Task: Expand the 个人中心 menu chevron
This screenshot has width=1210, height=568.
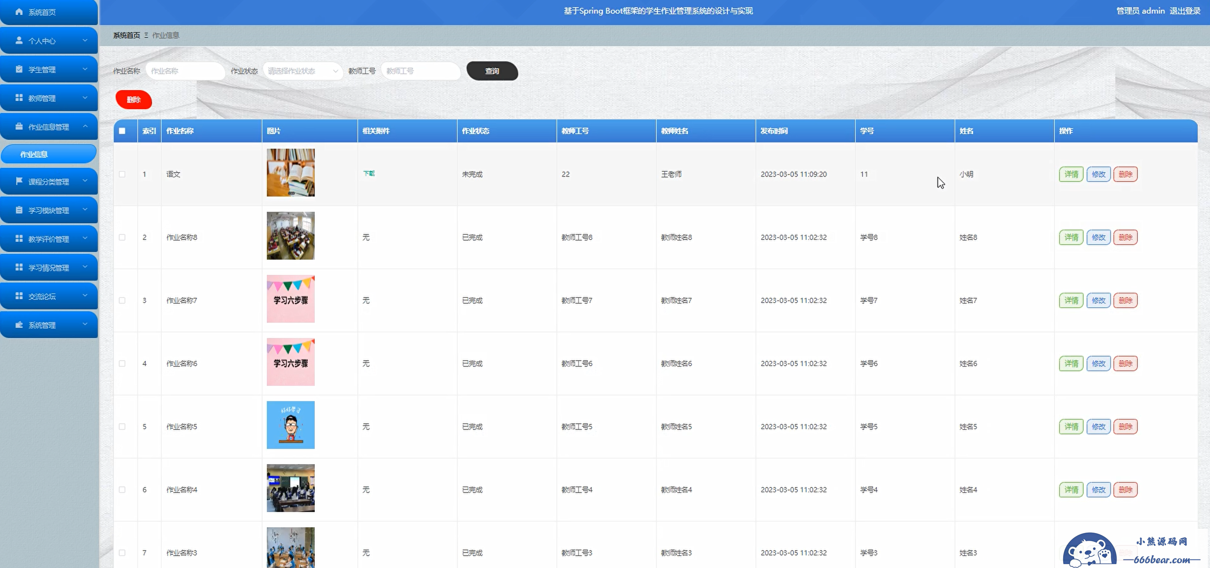Action: click(85, 41)
